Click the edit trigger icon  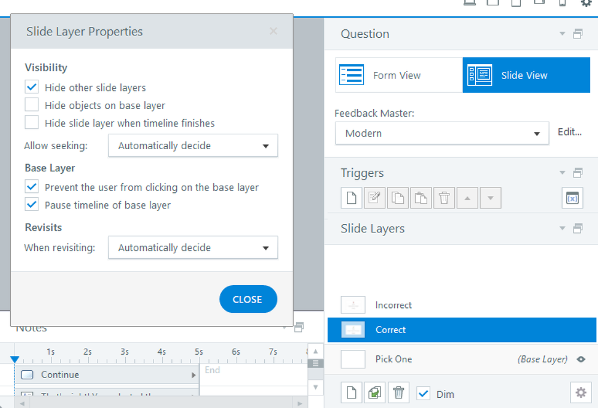tap(375, 198)
